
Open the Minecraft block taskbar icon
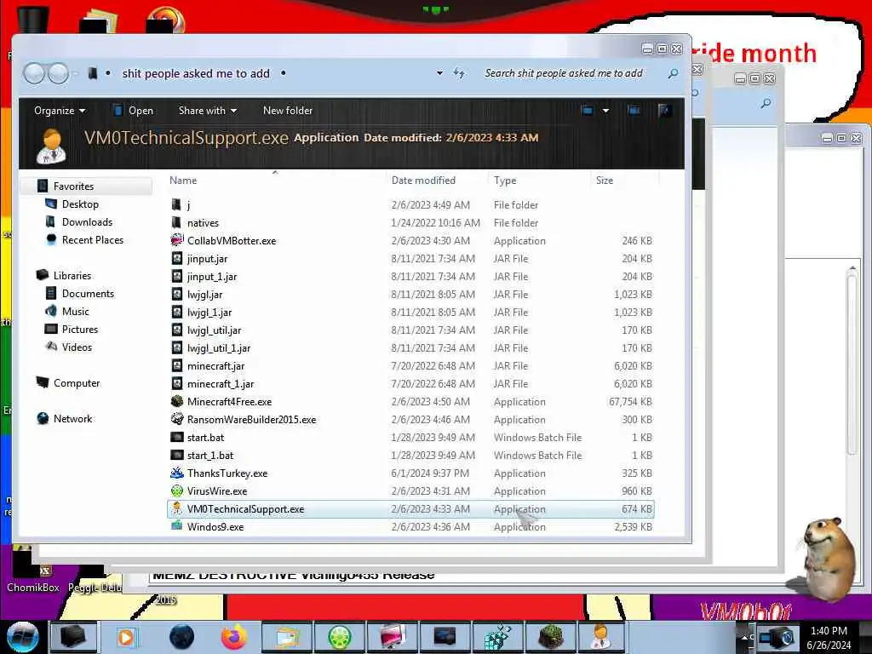tap(551, 637)
